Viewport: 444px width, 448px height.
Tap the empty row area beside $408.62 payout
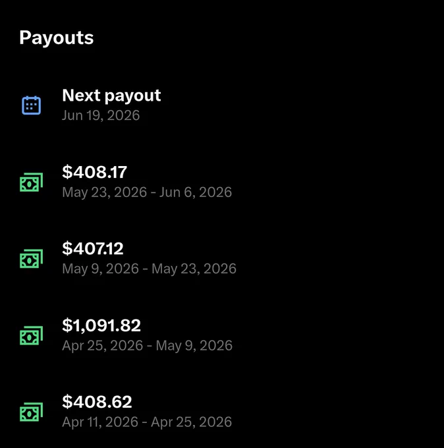coord(337,412)
